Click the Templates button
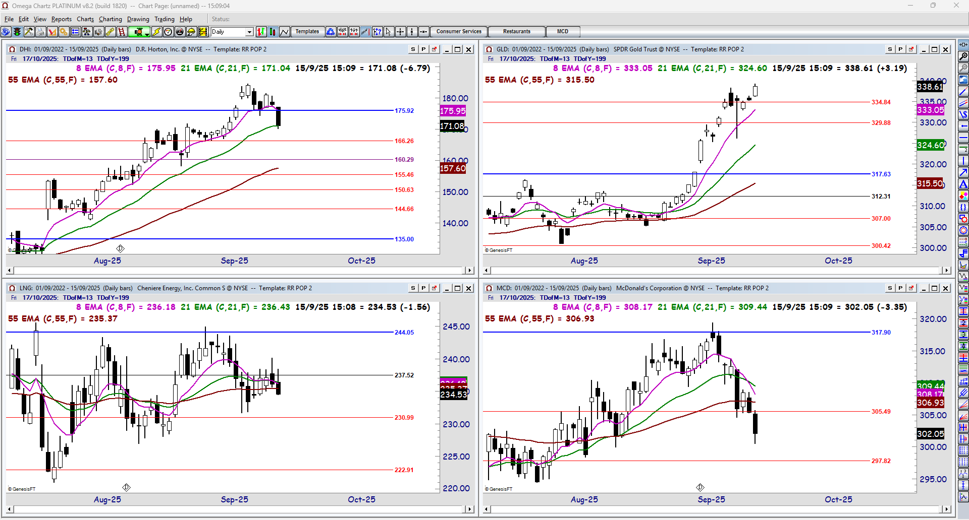969x520 pixels. pos(307,32)
